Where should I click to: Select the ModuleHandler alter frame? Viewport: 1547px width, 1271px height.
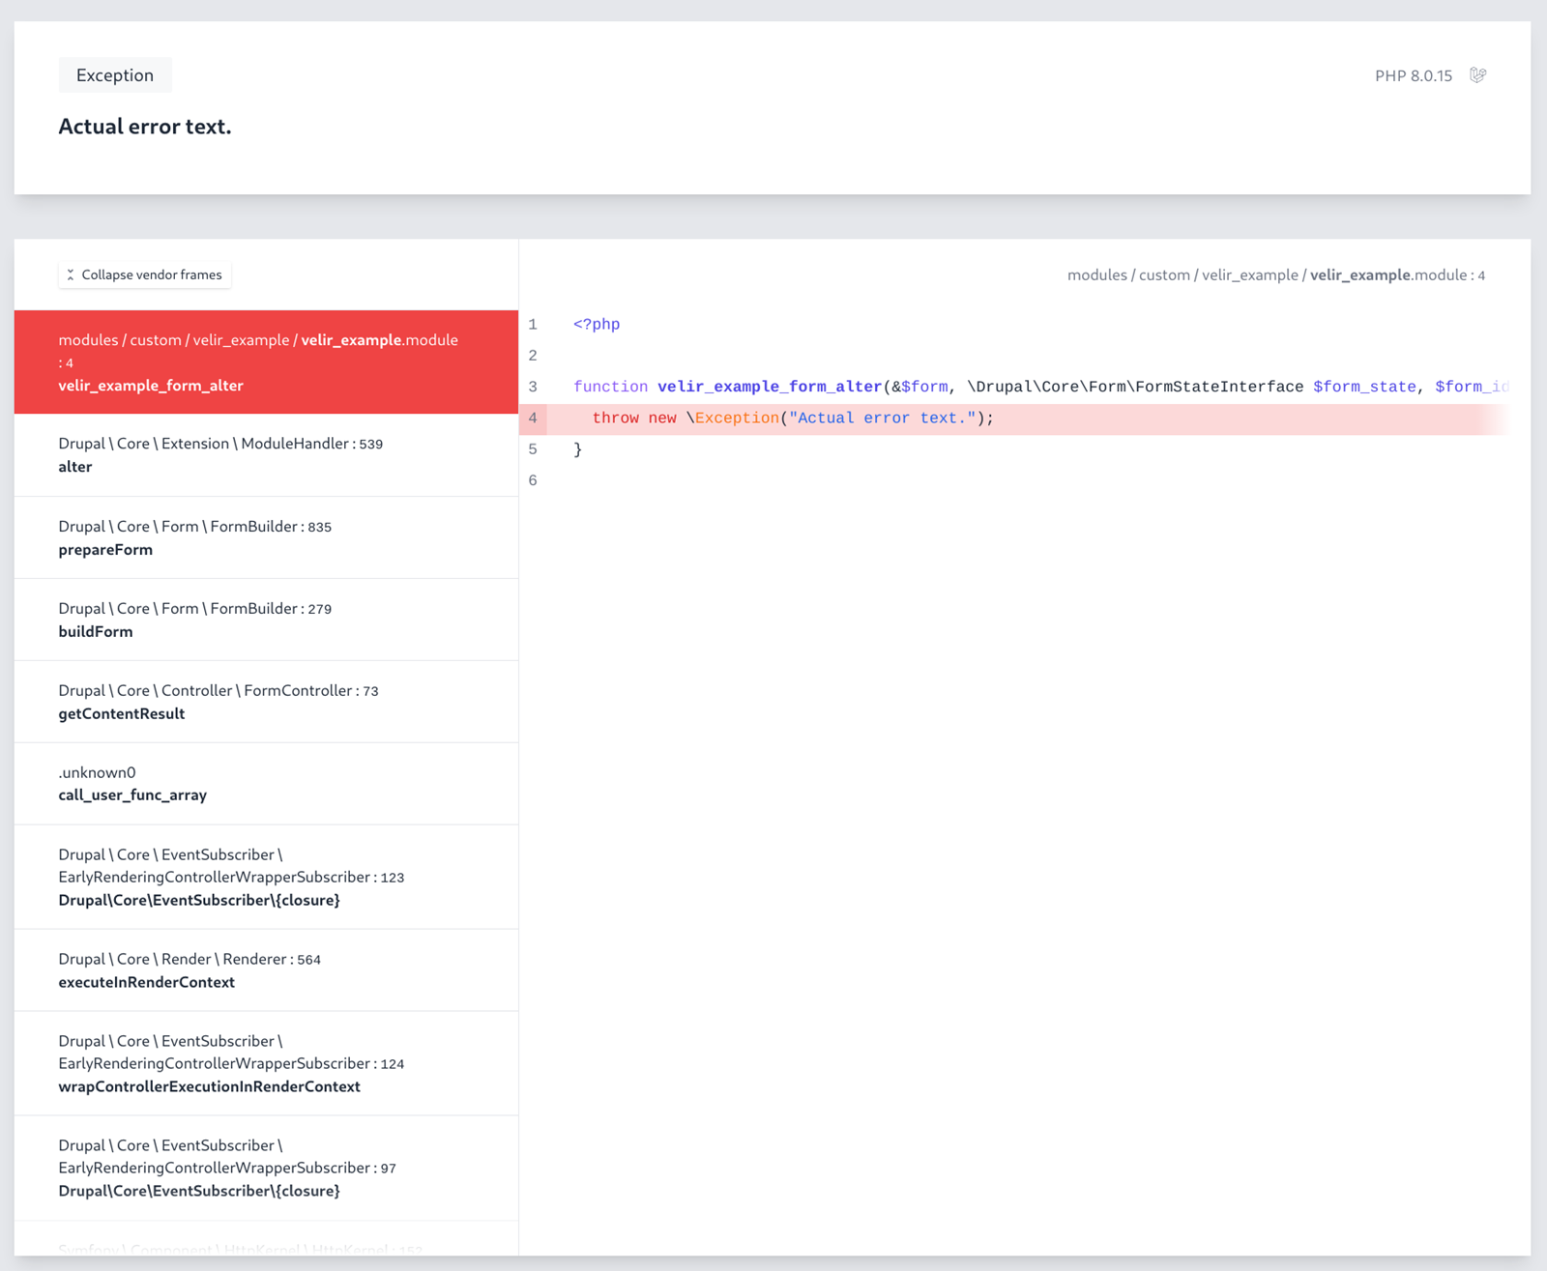pyautogui.click(x=266, y=455)
